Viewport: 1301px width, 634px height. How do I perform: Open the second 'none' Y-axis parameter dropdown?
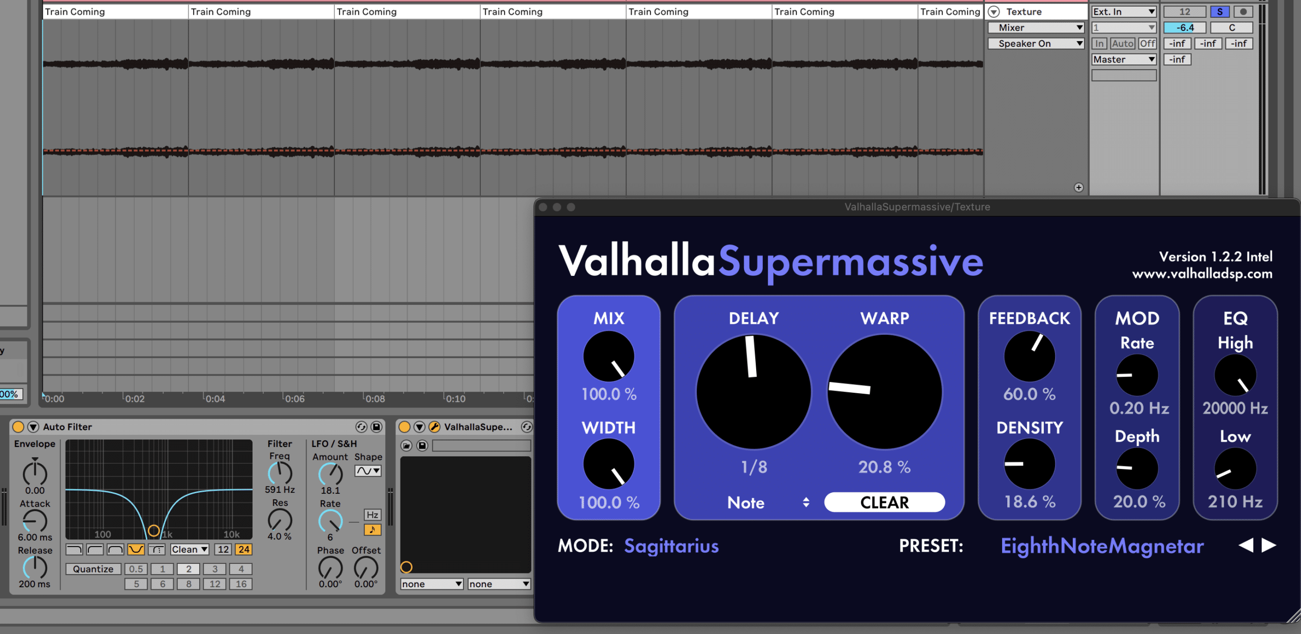[499, 584]
